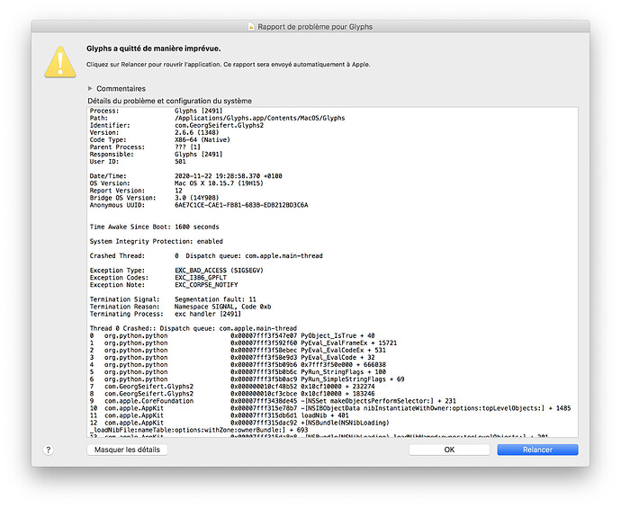The height and width of the screenshot is (508, 621).
Task: Click the version '2.6.6 (1348)'
Action: click(x=197, y=132)
